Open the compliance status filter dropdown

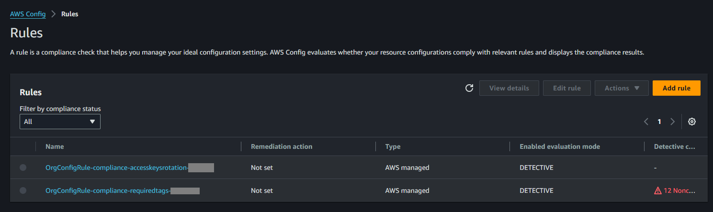point(60,122)
